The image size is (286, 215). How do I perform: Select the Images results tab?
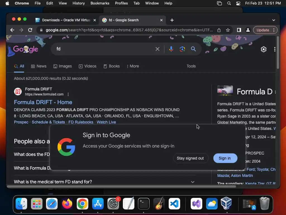click(63, 66)
